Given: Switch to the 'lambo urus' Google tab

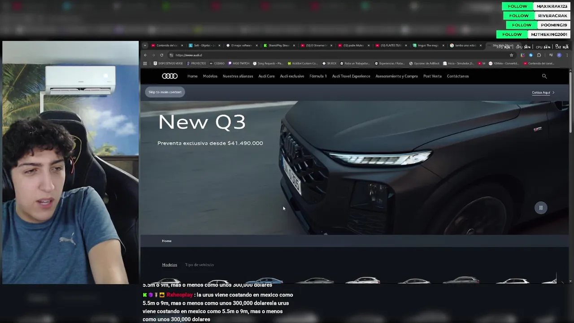Looking at the screenshot, I should [465, 45].
